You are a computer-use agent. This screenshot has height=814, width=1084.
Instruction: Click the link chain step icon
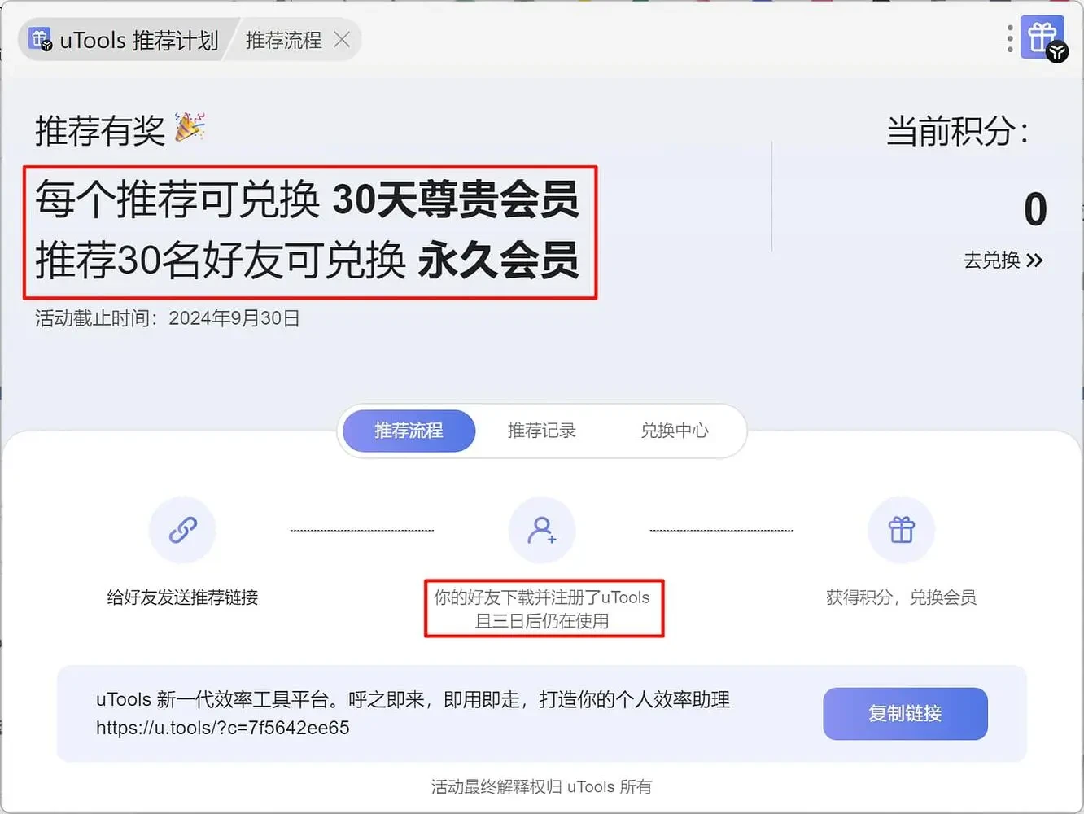tap(182, 530)
